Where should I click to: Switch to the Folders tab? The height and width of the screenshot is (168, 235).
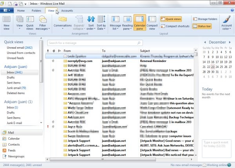click(36, 11)
